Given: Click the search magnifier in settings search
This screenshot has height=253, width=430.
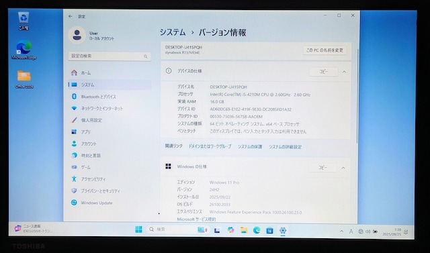Looking at the screenshot, I should [145, 56].
